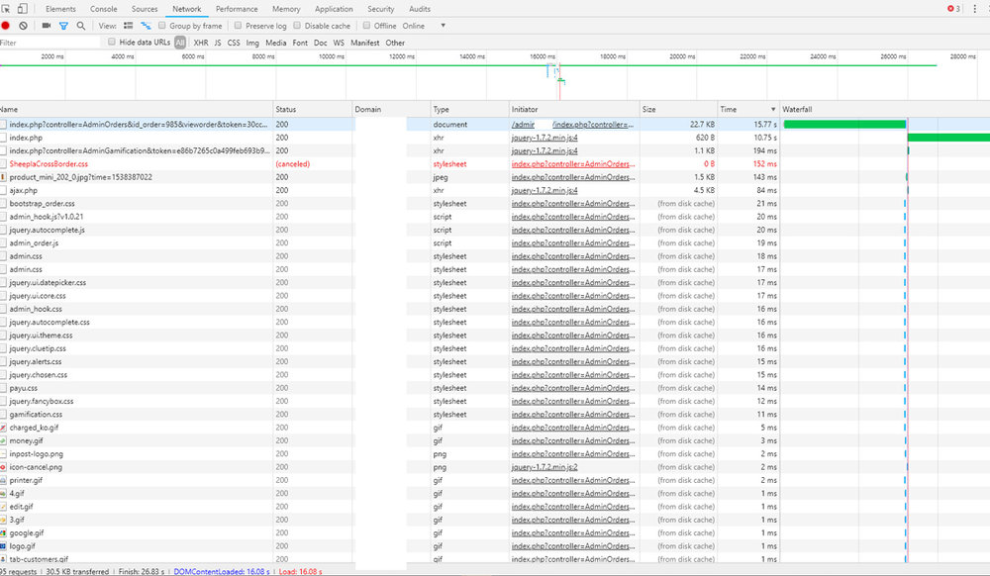
Task: Toggle the filter funnel icon
Action: point(63,26)
